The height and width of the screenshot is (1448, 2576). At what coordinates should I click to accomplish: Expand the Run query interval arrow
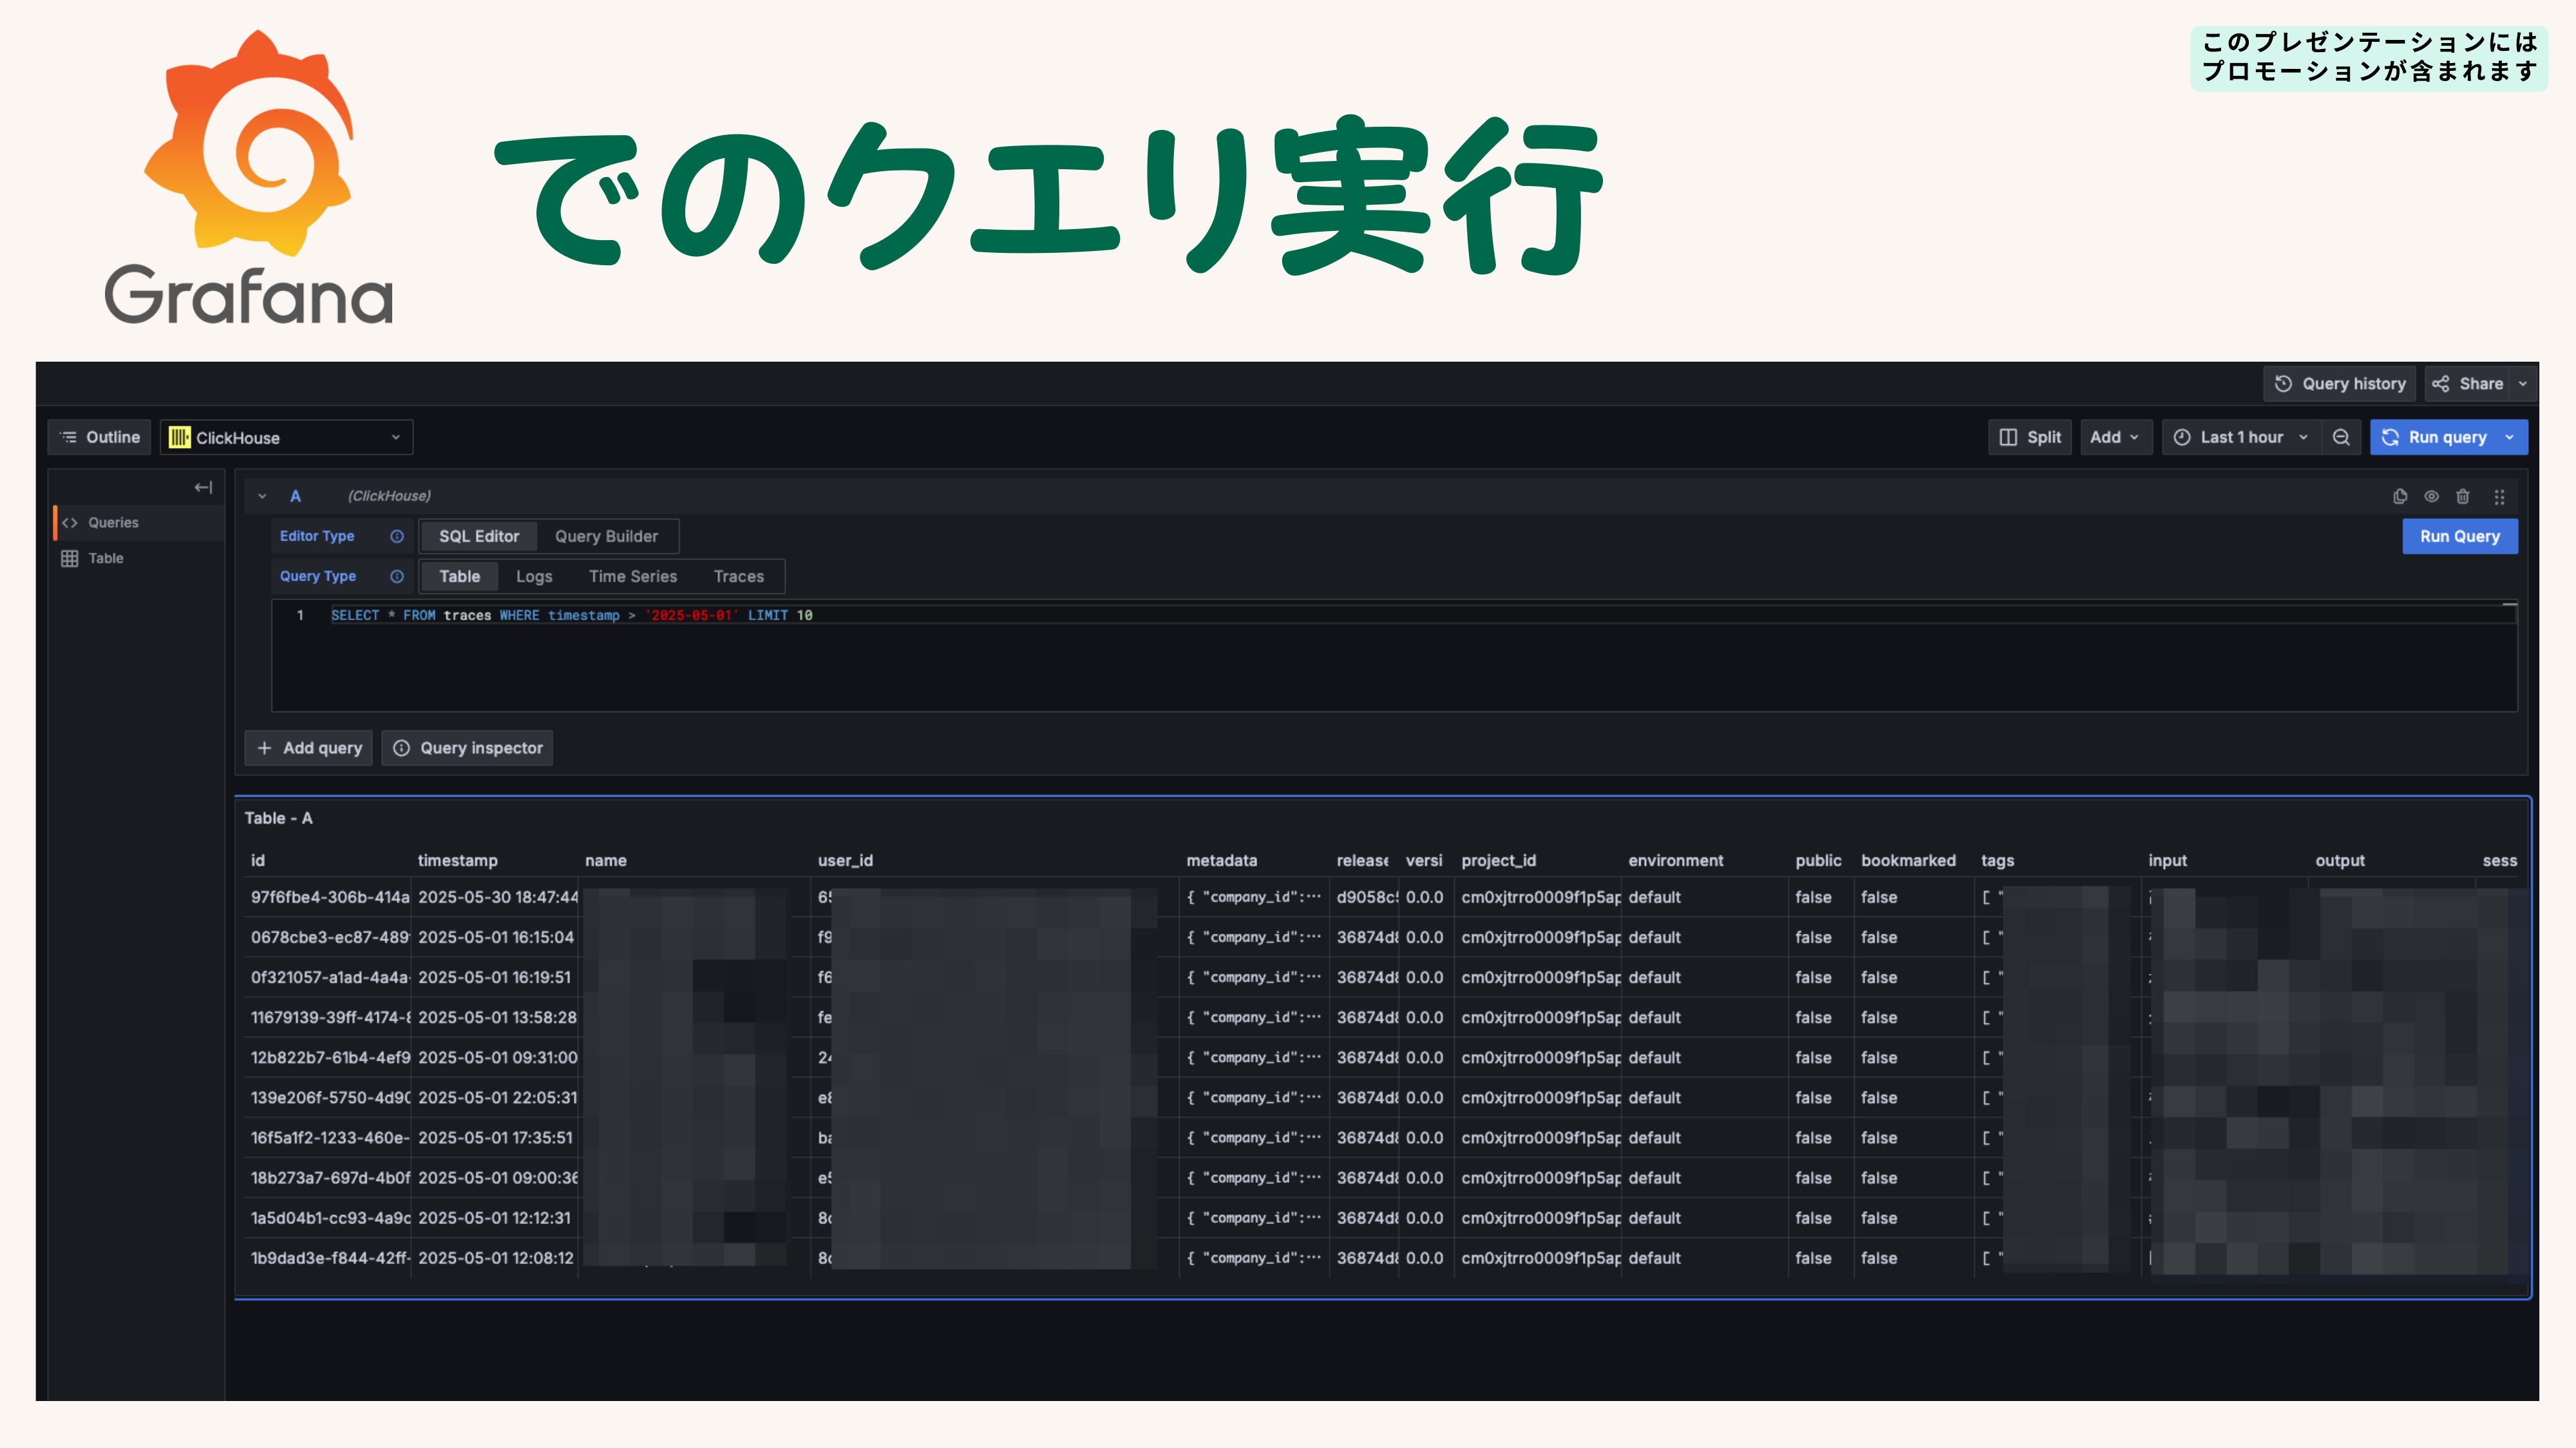click(x=2510, y=437)
